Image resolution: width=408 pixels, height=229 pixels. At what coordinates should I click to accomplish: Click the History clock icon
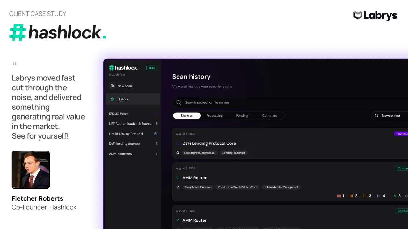click(112, 99)
